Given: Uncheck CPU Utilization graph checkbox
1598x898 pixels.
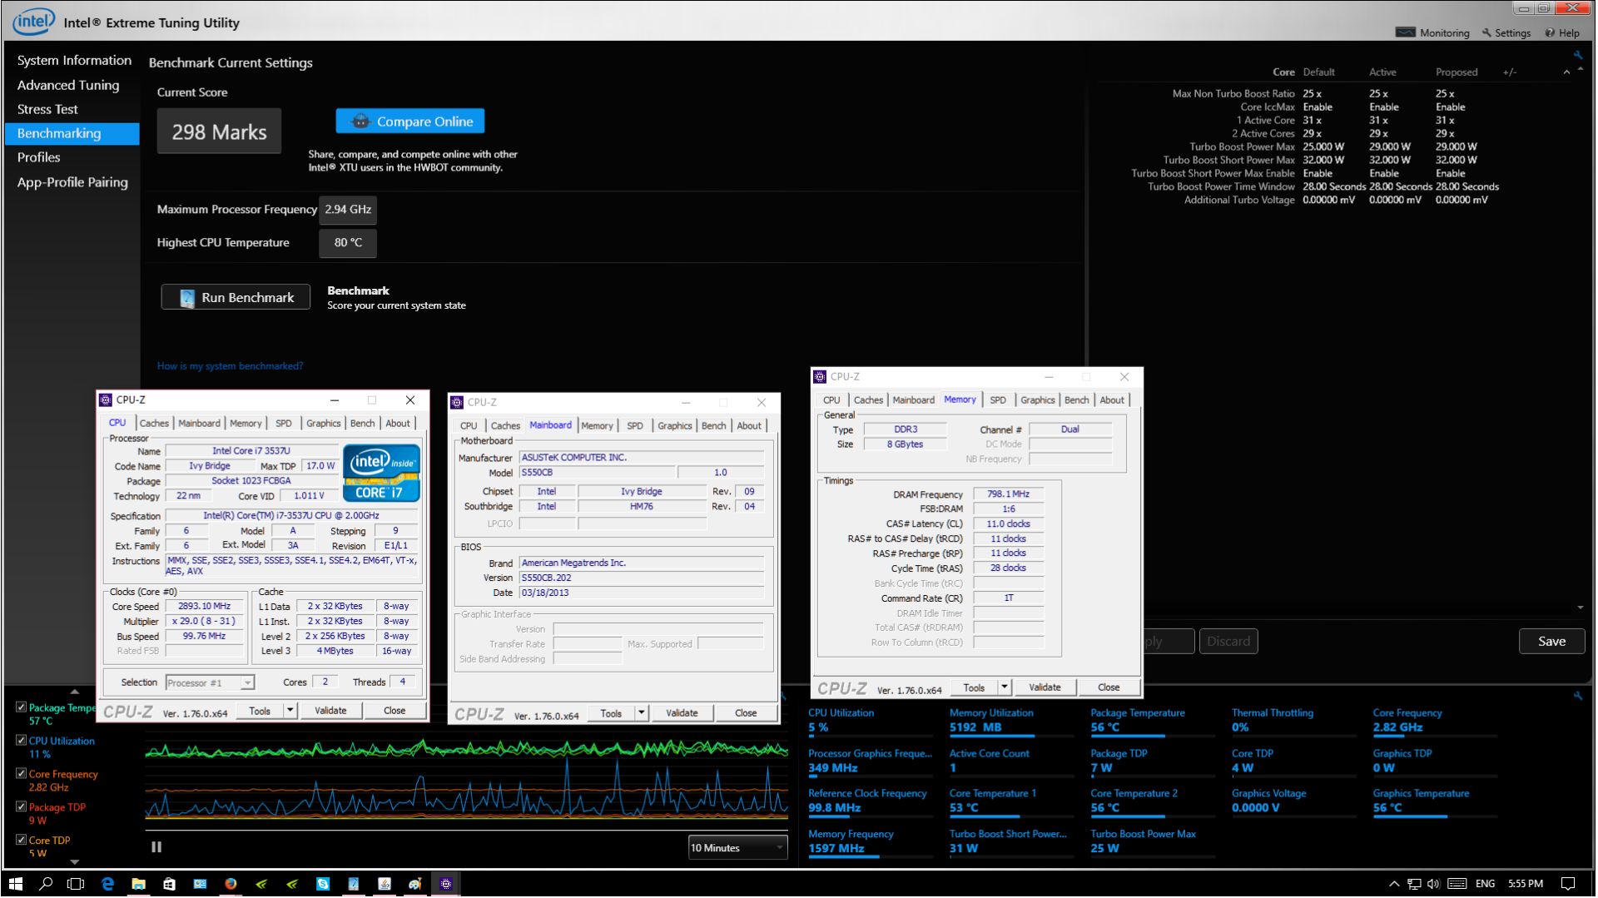Looking at the screenshot, I should pyautogui.click(x=21, y=740).
